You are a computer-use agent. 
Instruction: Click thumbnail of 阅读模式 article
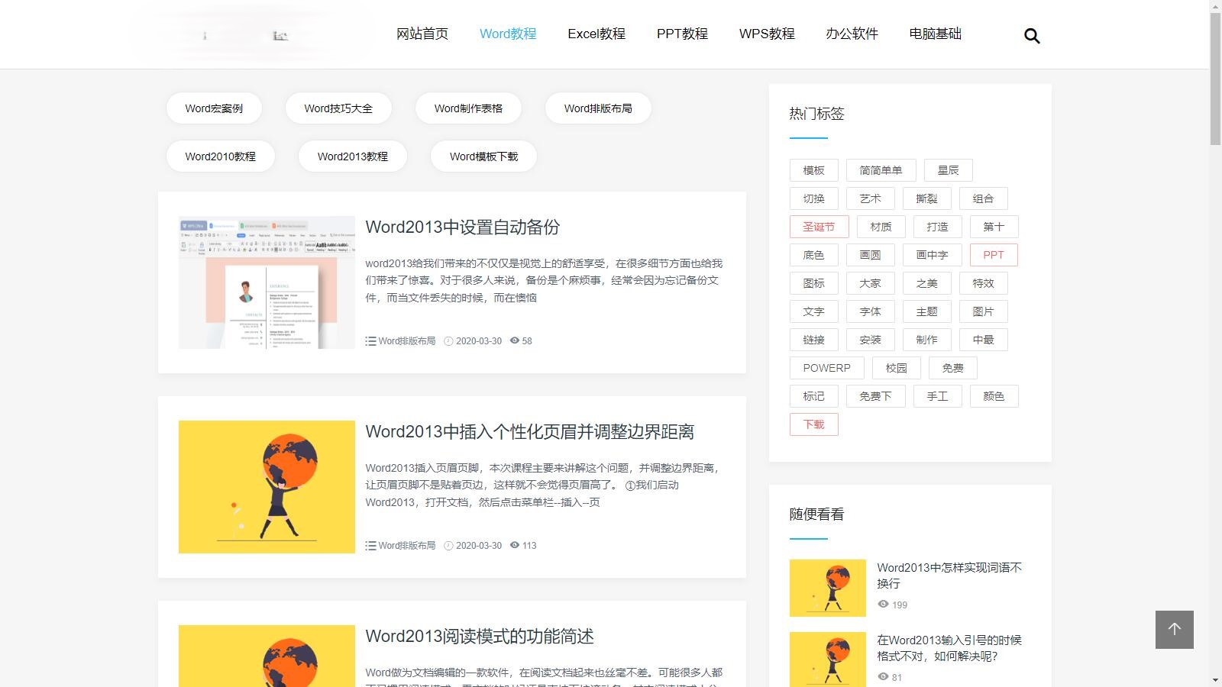[x=267, y=656]
